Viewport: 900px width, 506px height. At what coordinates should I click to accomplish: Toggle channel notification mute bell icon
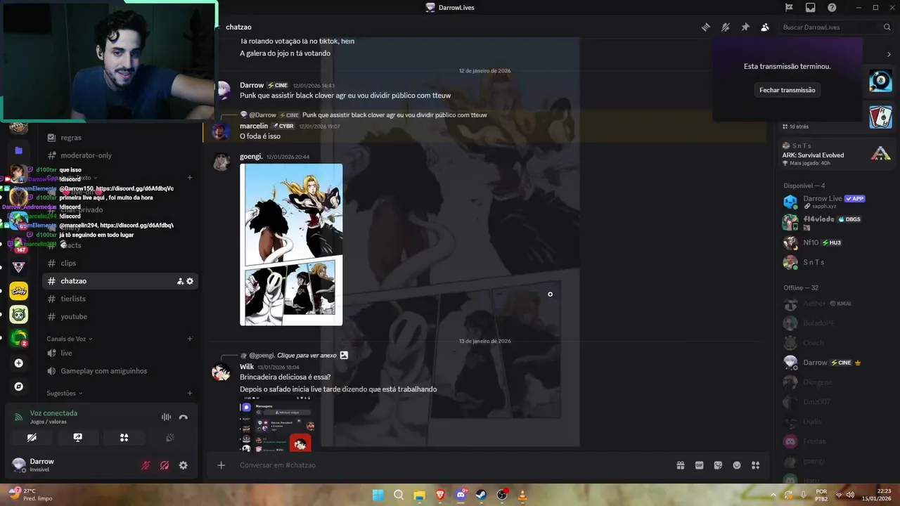(726, 27)
